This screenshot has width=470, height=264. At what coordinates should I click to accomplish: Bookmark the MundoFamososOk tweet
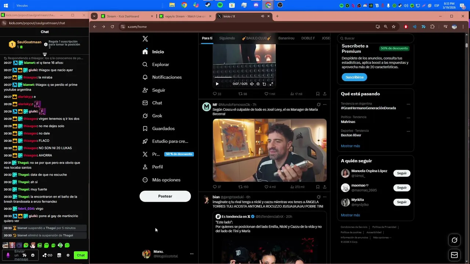318,187
